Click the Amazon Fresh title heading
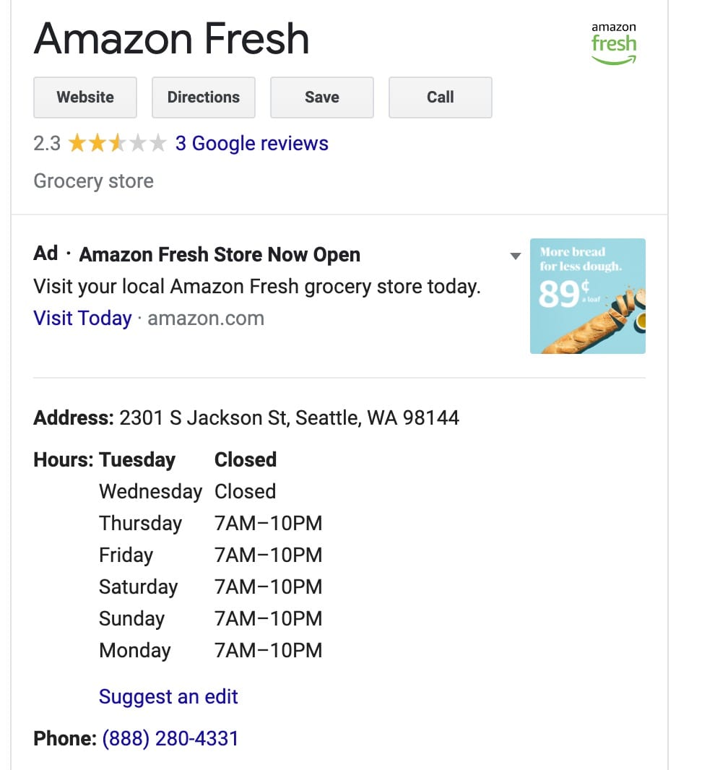The width and height of the screenshot is (715, 770). coord(171,39)
